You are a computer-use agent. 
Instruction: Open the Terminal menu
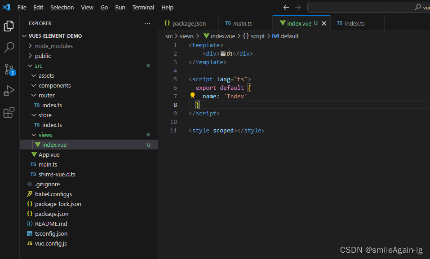(x=143, y=8)
